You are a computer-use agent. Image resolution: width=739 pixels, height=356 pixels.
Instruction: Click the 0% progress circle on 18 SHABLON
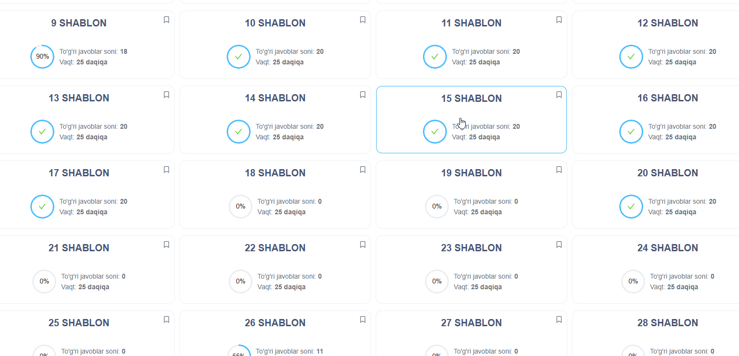(x=241, y=207)
